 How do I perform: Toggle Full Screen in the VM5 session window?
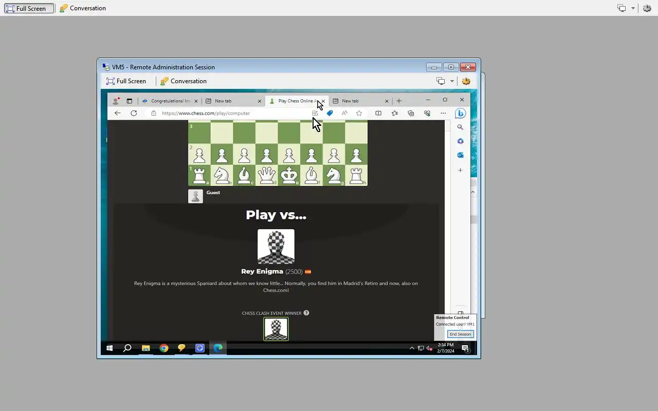tap(126, 81)
